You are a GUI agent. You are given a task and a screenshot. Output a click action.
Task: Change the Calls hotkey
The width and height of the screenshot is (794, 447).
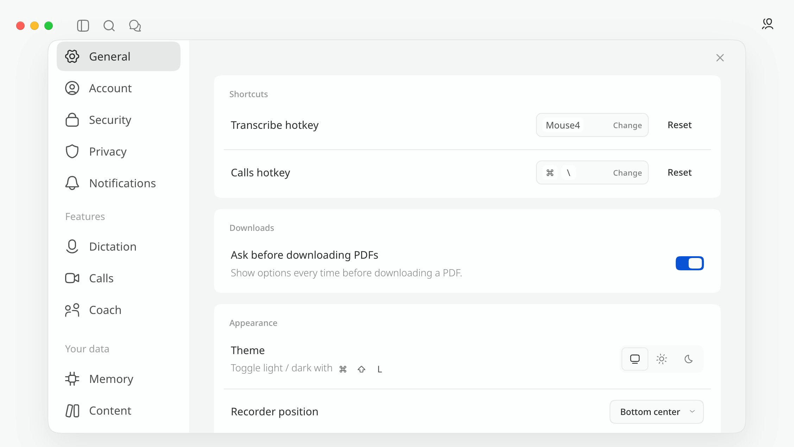coord(627,173)
